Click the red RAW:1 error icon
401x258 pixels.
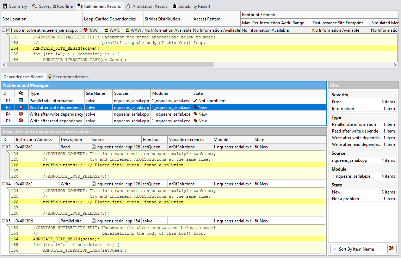[x=85, y=30]
